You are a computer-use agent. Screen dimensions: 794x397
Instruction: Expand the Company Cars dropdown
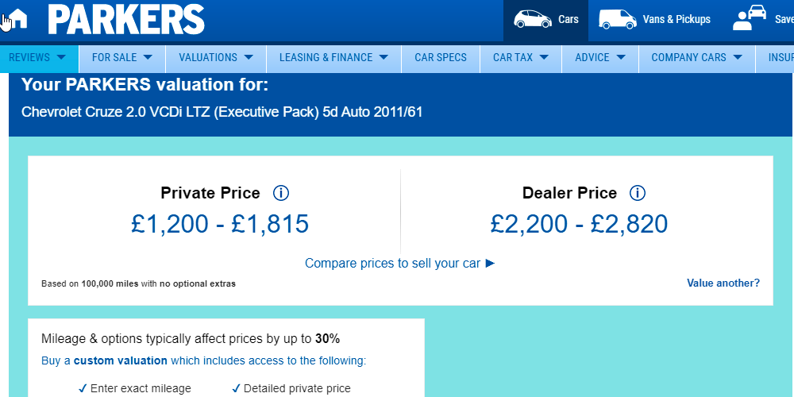[696, 57]
